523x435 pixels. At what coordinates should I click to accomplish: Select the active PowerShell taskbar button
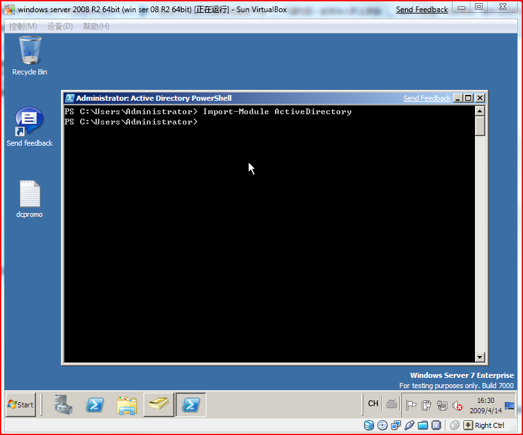pos(191,405)
